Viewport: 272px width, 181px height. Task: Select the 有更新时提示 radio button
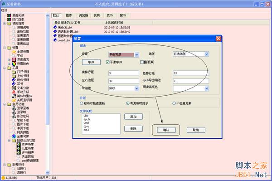(x=128, y=103)
